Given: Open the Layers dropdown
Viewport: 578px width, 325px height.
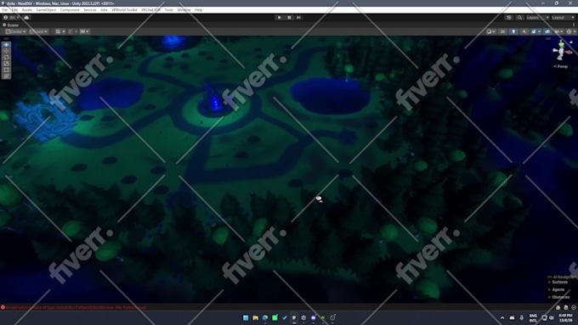Looking at the screenshot, I should point(537,17).
